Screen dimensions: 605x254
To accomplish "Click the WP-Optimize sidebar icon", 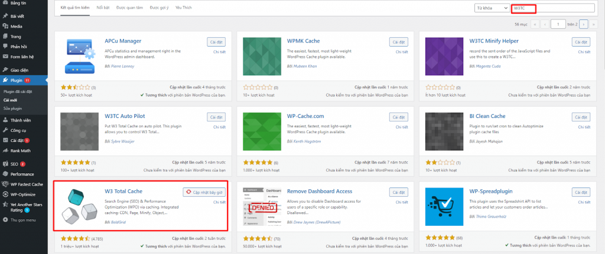I will tap(5, 194).
